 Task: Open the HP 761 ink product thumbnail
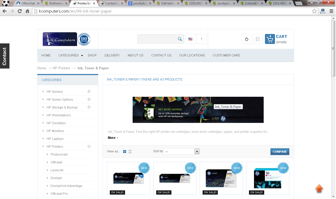point(268,178)
